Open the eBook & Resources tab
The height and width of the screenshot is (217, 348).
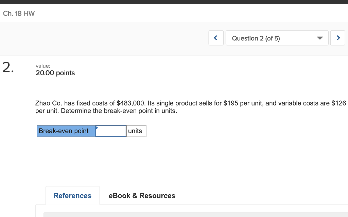point(142,196)
